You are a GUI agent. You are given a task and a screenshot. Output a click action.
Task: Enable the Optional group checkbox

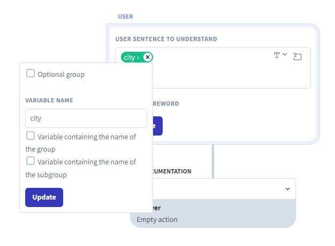[x=31, y=74]
